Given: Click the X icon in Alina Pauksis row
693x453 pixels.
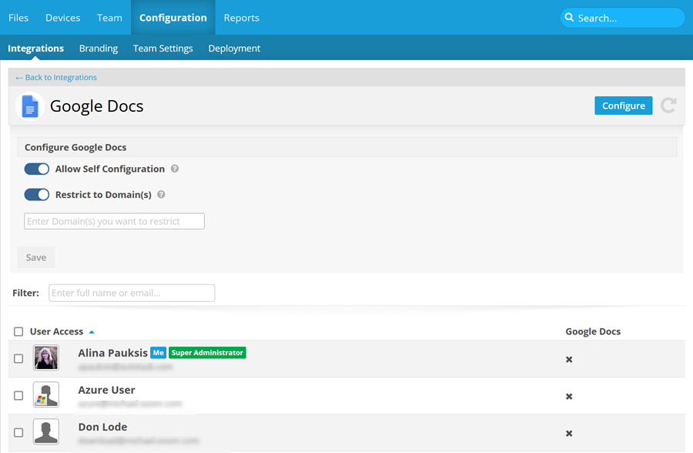Looking at the screenshot, I should tap(569, 360).
